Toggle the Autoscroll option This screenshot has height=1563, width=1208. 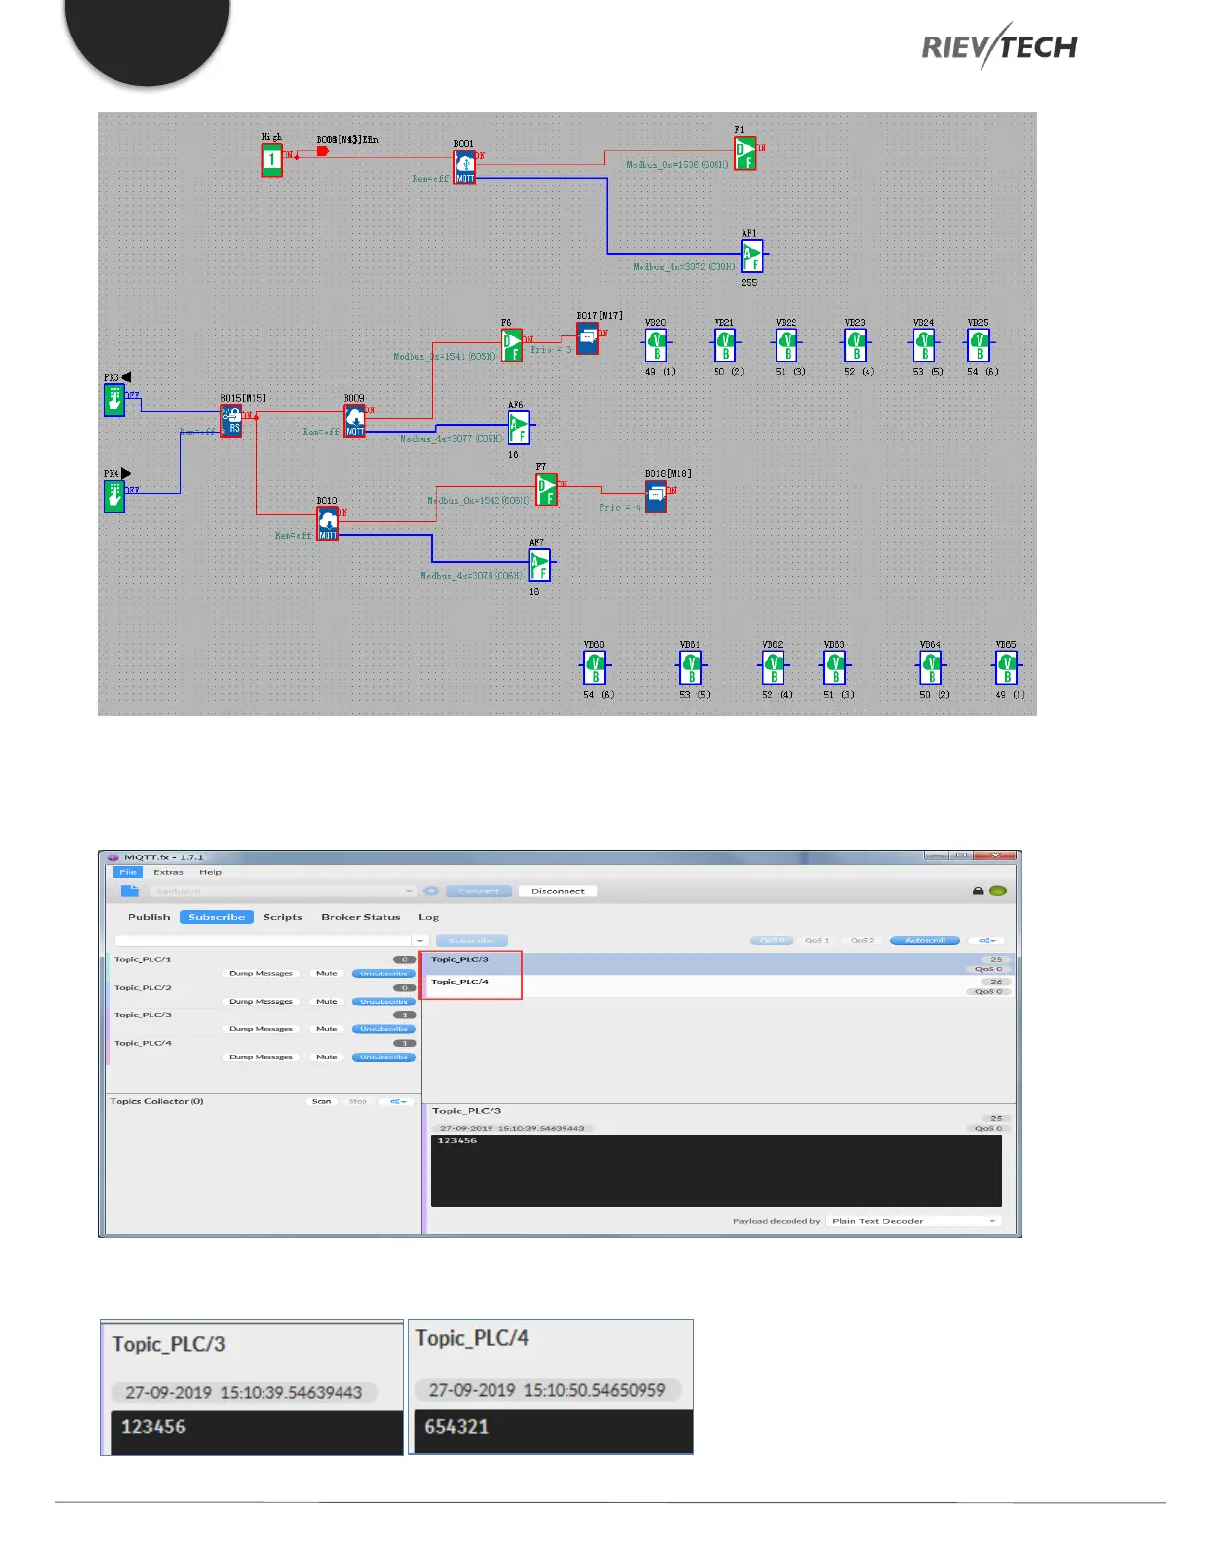[x=925, y=941]
